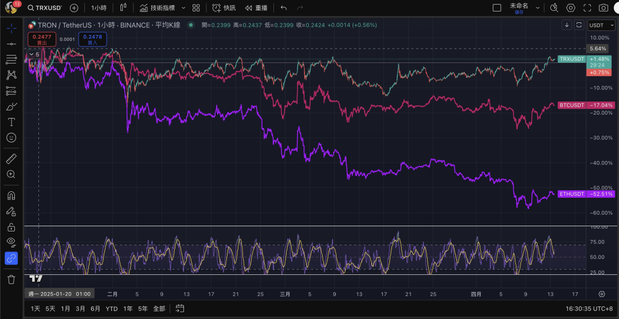This screenshot has width=619, height=319.
Task: Enter fullscreen mode
Action: [587, 8]
